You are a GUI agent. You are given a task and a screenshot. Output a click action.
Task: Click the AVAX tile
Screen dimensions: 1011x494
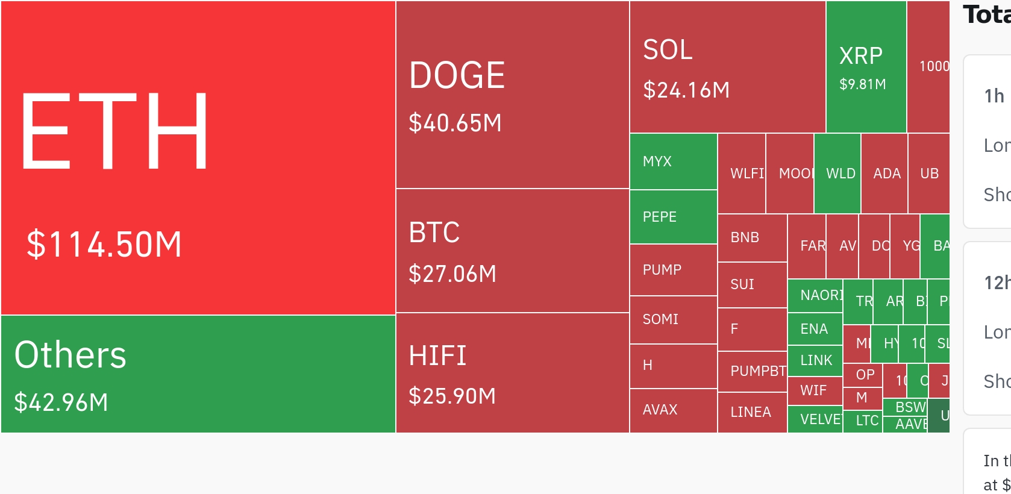[x=673, y=410]
